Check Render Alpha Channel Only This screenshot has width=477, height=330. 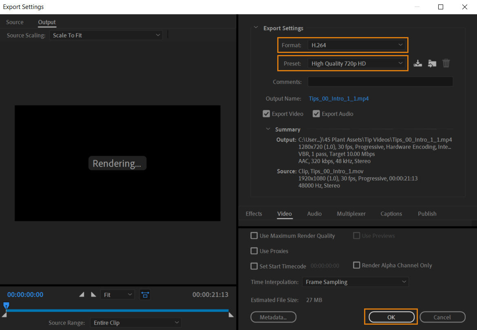tap(356, 265)
